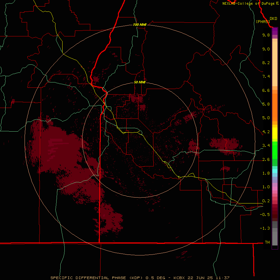Click the 5.8 legend value
The width and height of the screenshot is (280, 280).
tap(266, 104)
